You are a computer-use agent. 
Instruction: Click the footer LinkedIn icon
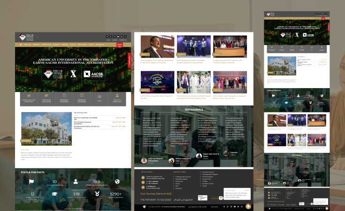[238, 207]
